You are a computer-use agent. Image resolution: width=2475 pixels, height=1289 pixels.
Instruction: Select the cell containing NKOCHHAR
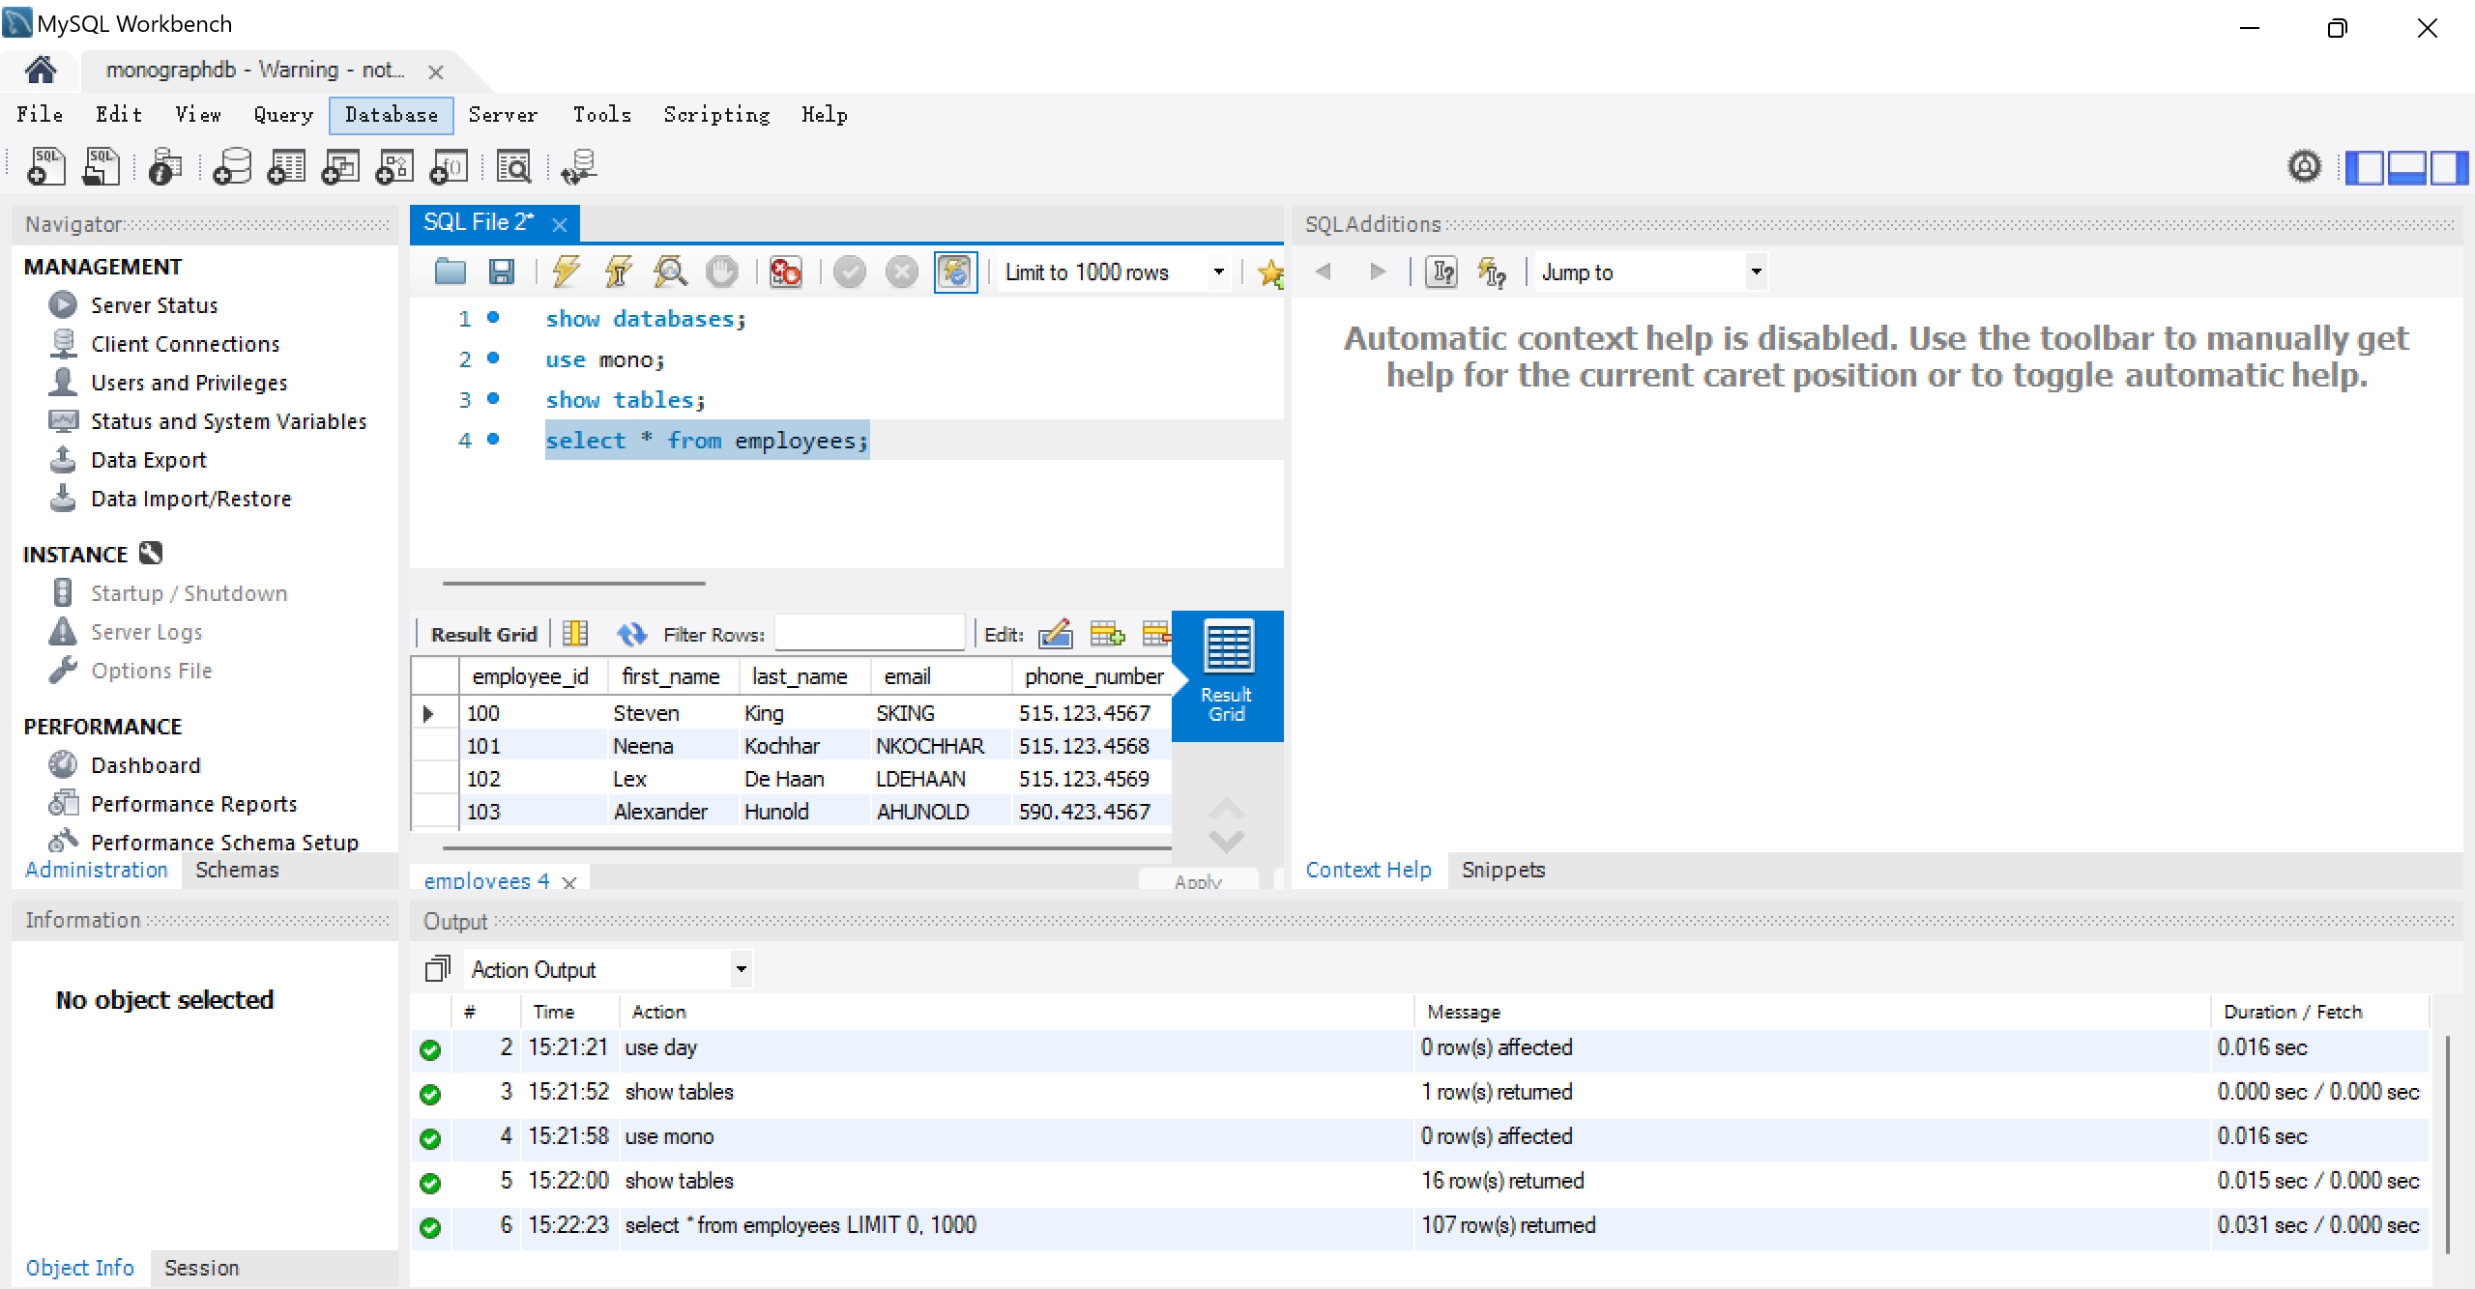[x=939, y=746]
